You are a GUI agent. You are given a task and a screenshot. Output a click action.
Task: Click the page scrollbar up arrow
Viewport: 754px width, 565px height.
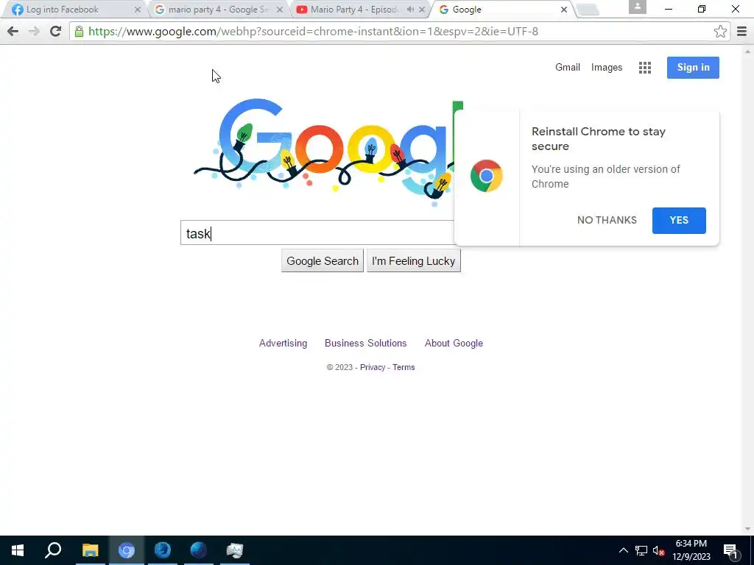click(x=747, y=51)
